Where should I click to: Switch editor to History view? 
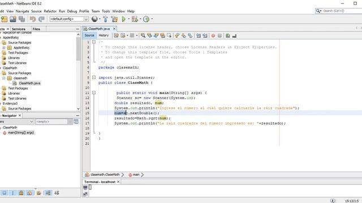104,36
